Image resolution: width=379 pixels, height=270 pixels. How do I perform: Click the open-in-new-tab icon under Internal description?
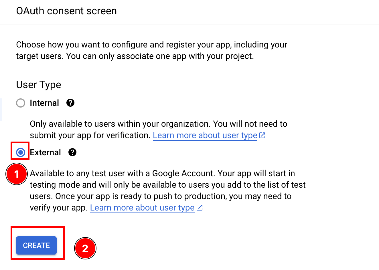point(262,135)
